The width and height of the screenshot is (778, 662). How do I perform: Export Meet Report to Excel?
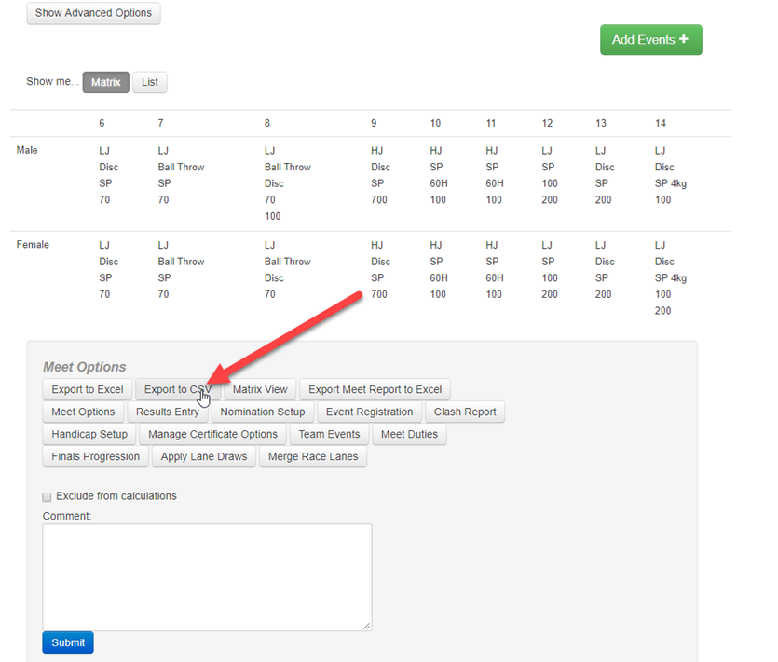coord(375,389)
